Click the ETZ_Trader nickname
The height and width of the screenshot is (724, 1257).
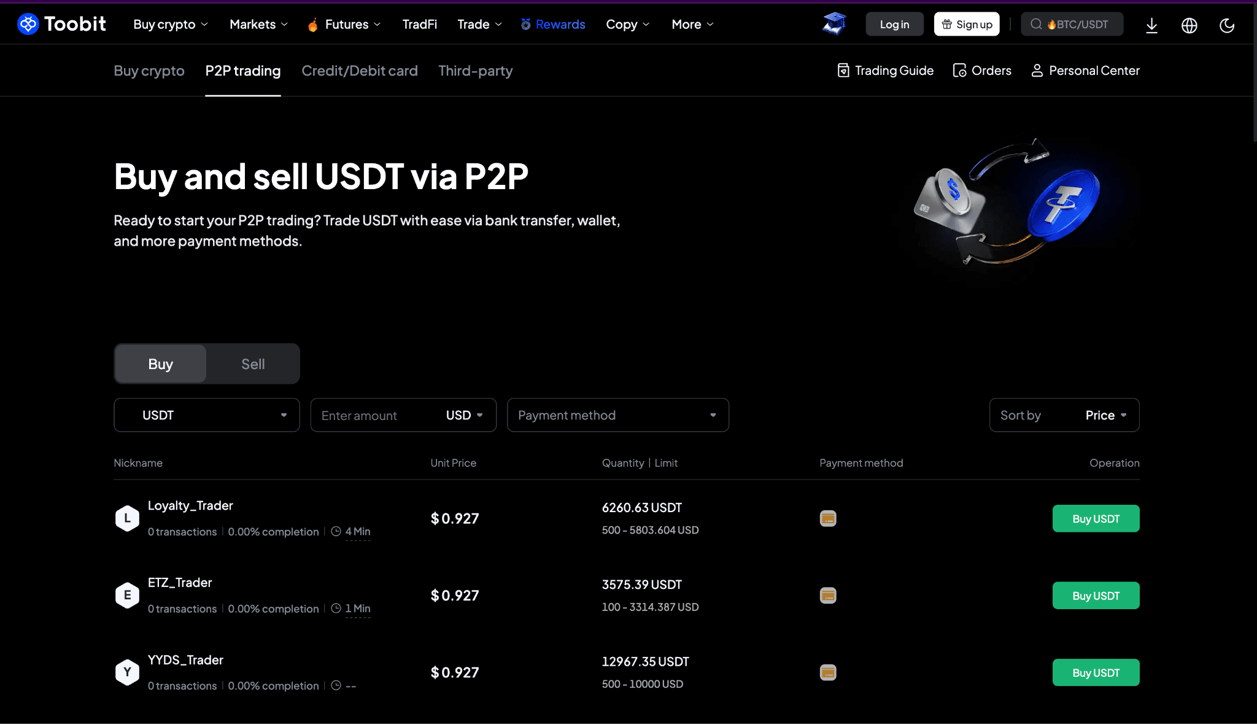180,582
